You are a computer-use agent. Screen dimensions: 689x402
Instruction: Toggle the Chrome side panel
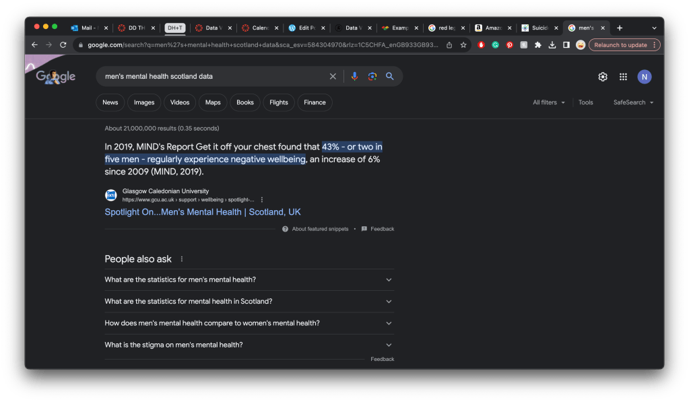[566, 45]
